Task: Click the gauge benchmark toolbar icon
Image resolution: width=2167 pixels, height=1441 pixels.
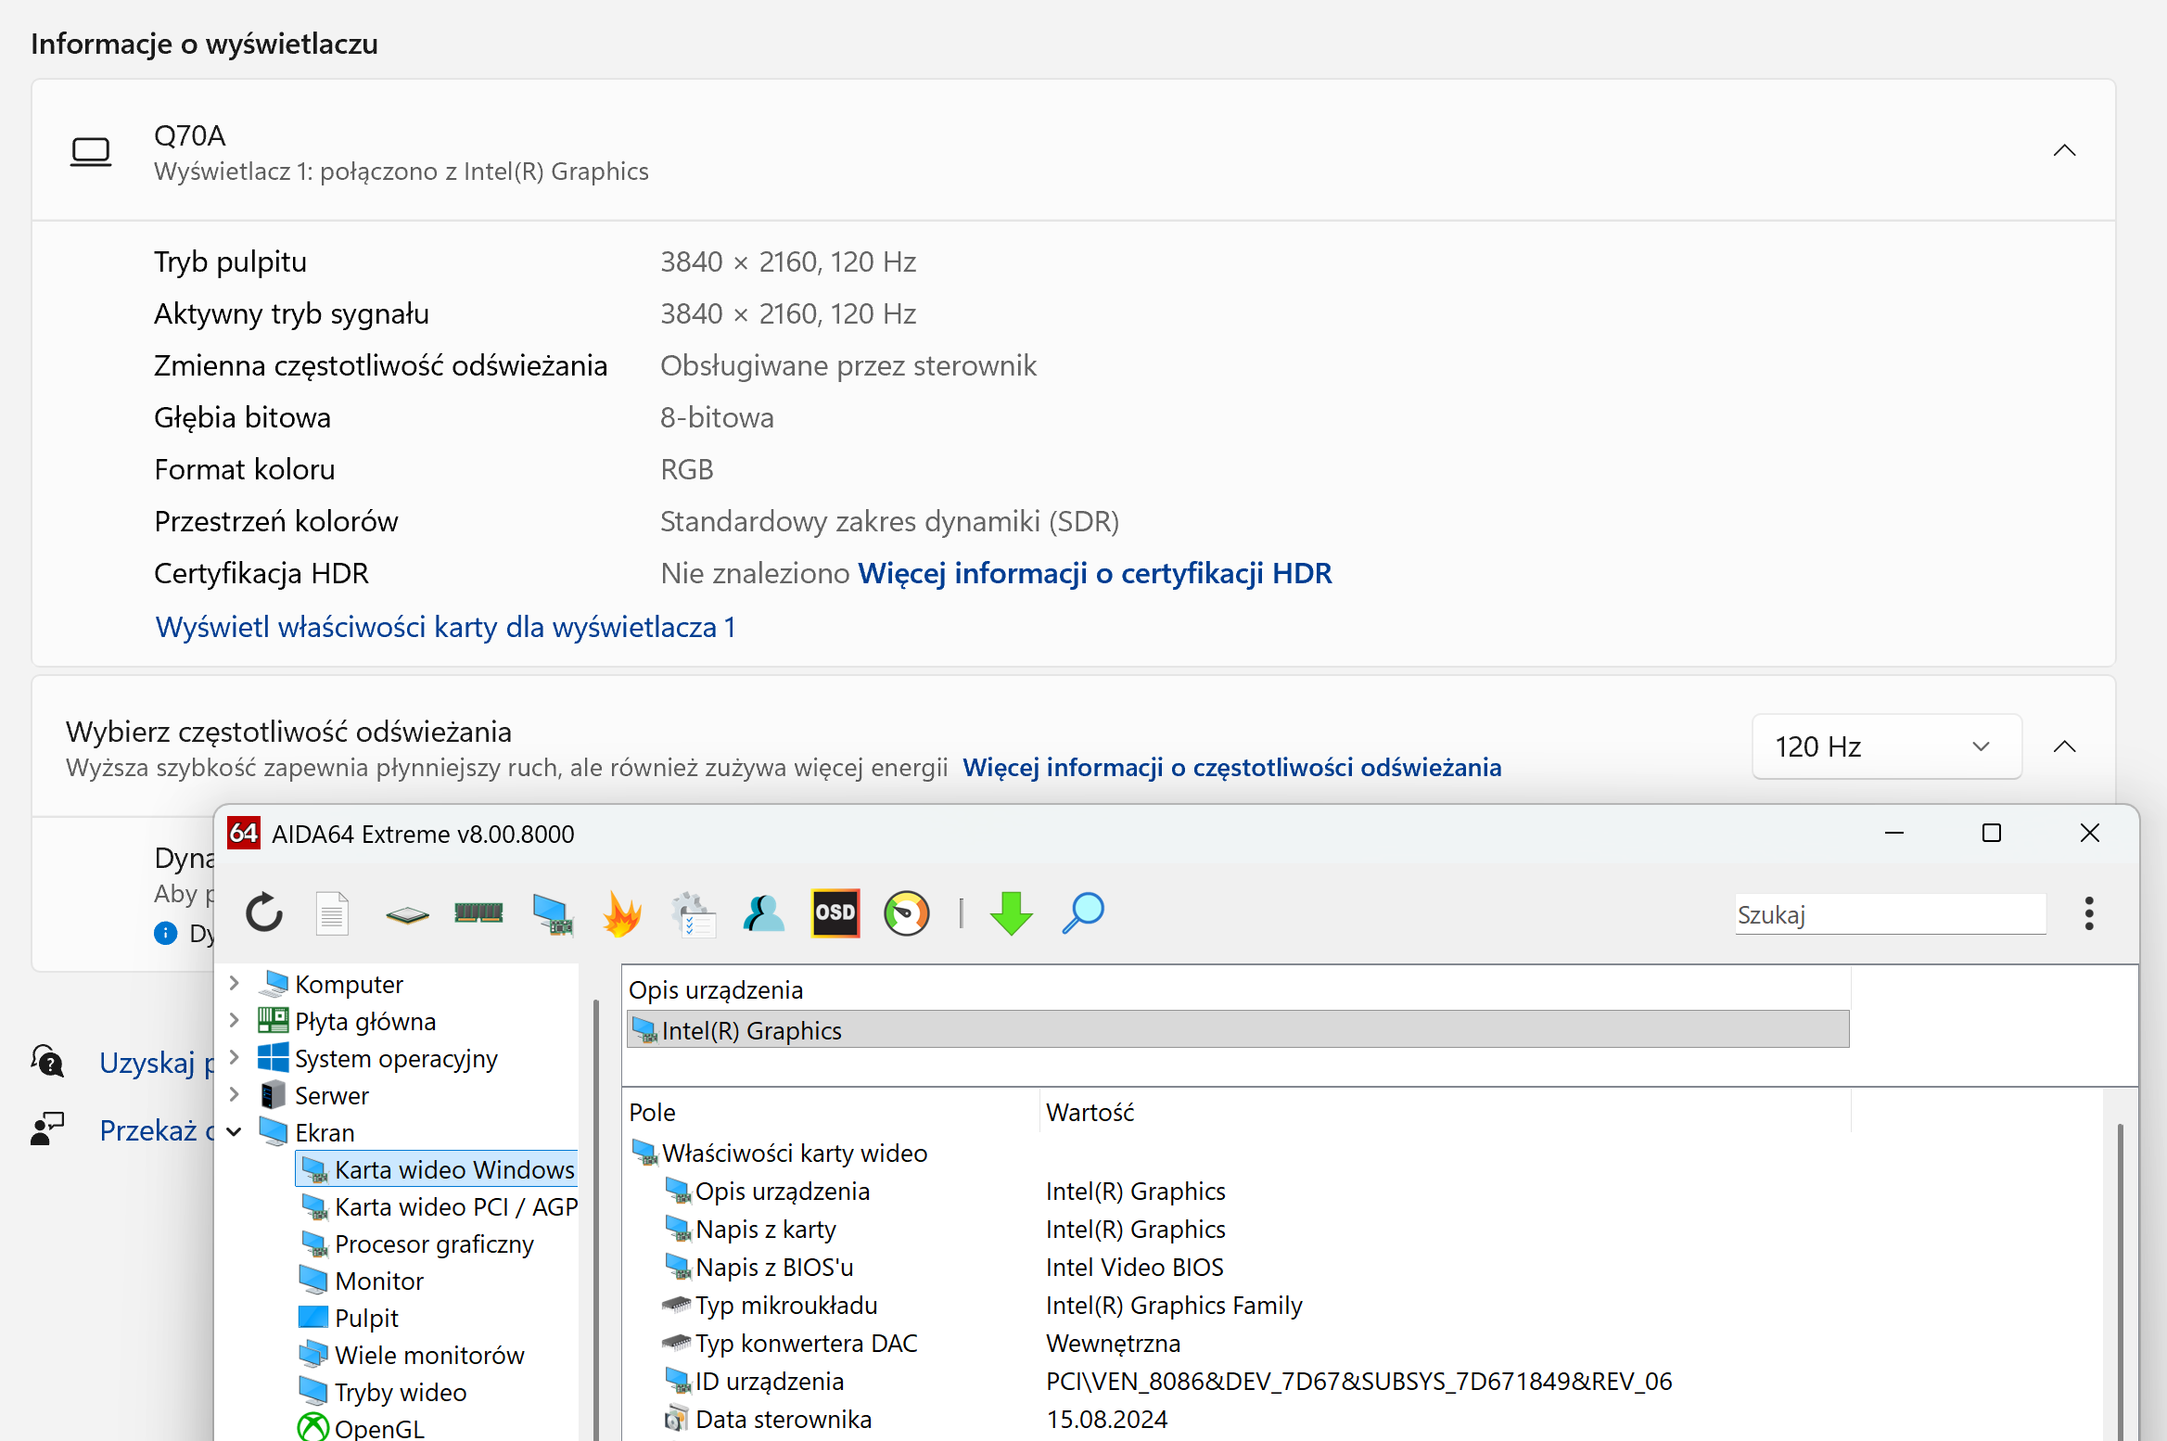Action: 906,913
